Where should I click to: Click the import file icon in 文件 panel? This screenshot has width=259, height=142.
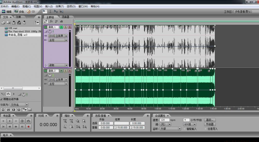(3, 22)
